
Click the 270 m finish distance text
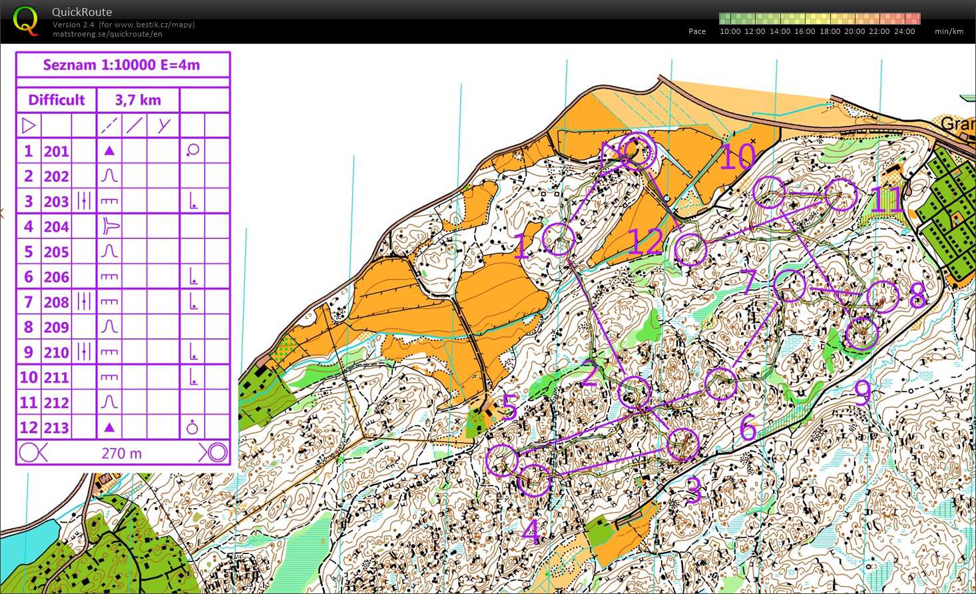tap(122, 453)
